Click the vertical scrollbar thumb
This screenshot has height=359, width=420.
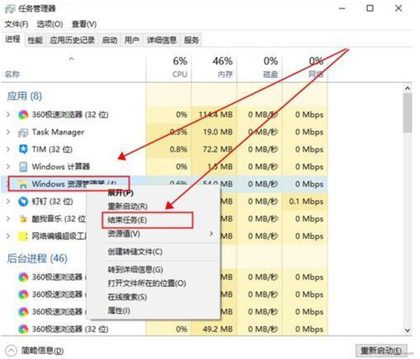[408, 113]
